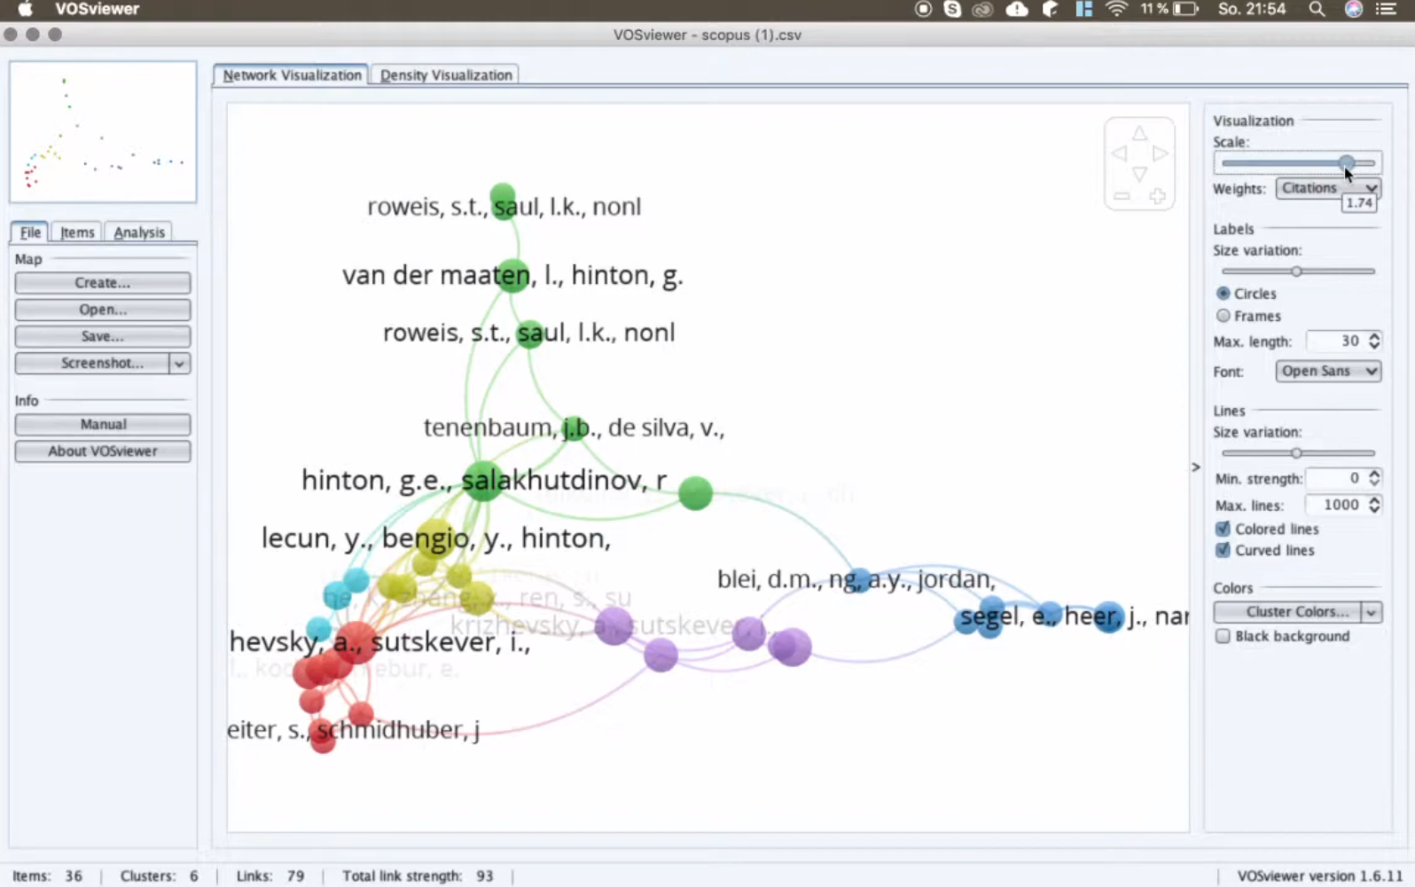This screenshot has height=887, width=1415.
Task: Adjust the Min. strength stepper arrows
Action: pos(1374,478)
